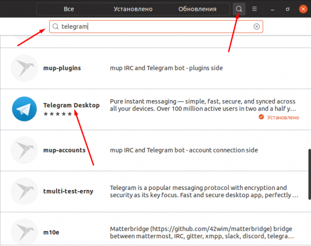Open the tmulti-test-erny entry
Viewport: 311px width, 246px height.
[x=155, y=192]
